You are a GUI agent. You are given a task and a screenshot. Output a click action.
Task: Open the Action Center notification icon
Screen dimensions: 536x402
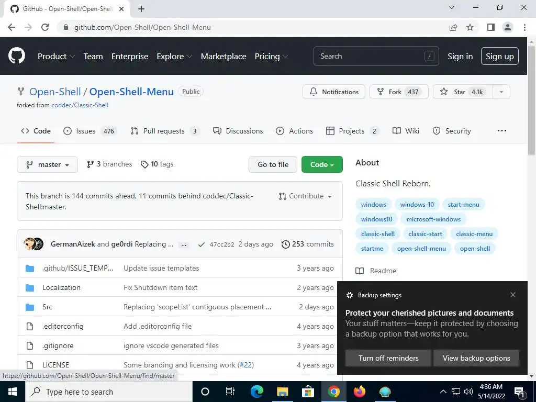pyautogui.click(x=519, y=392)
